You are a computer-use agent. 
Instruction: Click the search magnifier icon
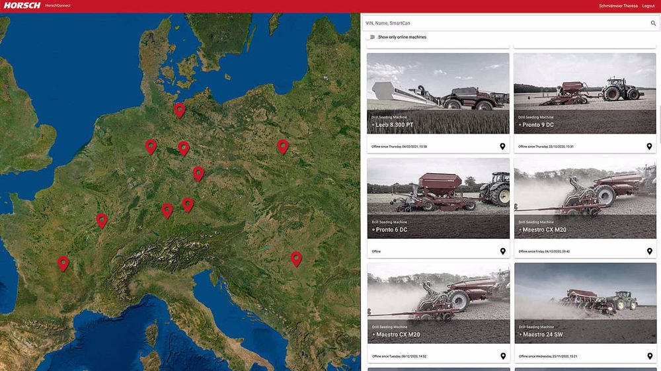653,23
